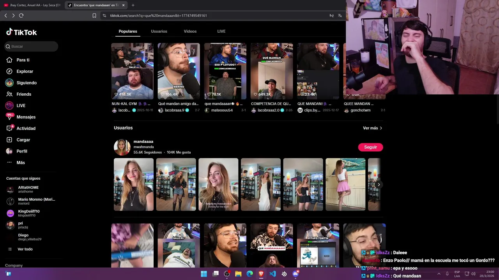Viewport: 499px width, 280px height.
Task: Open followed account Mario Moreno
Action: 31,201
